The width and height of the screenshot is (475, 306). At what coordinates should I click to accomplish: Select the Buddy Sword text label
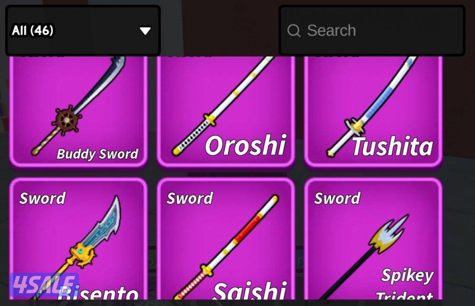(97, 154)
